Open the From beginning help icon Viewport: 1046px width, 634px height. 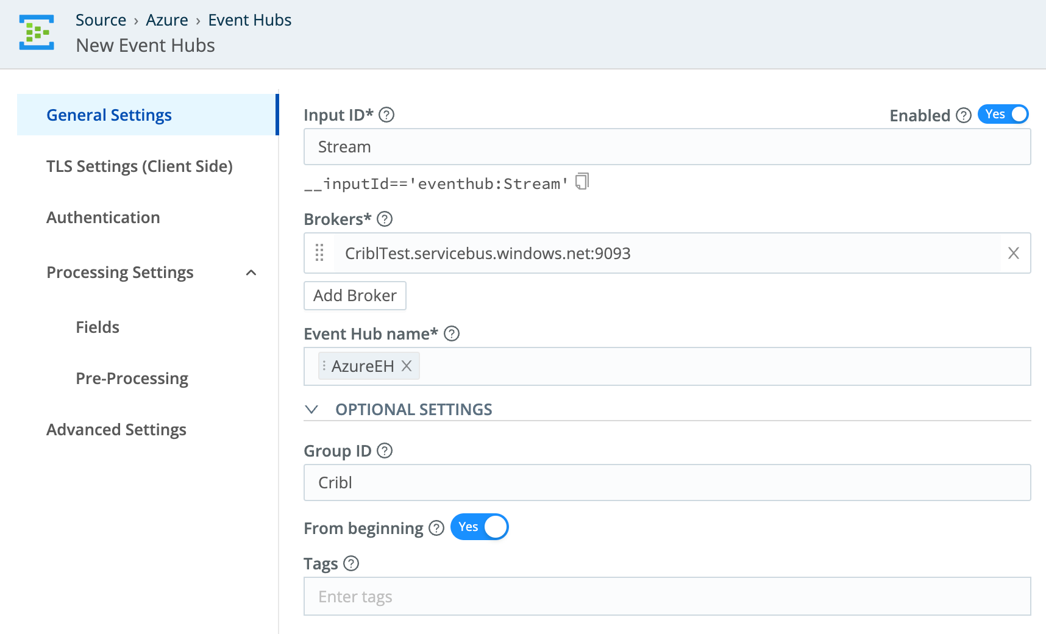(436, 528)
